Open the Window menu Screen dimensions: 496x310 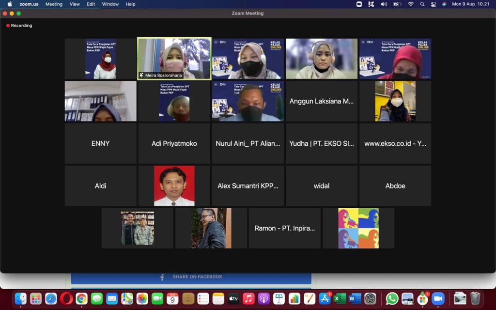(110, 4)
